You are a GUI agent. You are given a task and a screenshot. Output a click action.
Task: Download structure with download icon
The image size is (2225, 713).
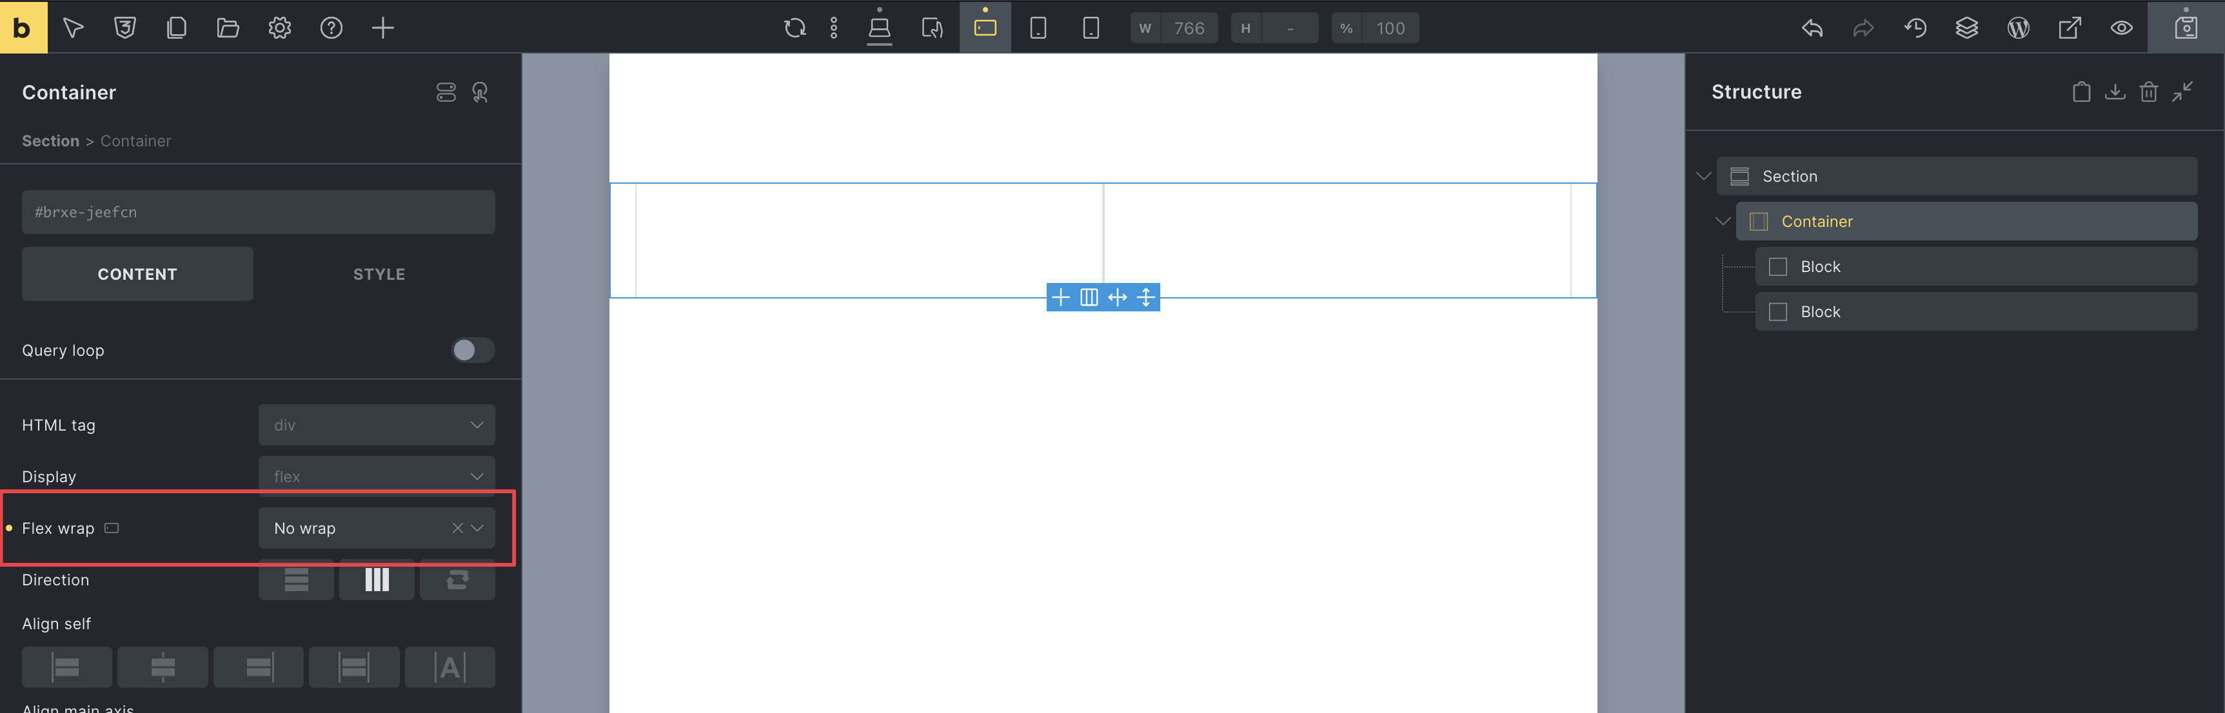(2115, 92)
